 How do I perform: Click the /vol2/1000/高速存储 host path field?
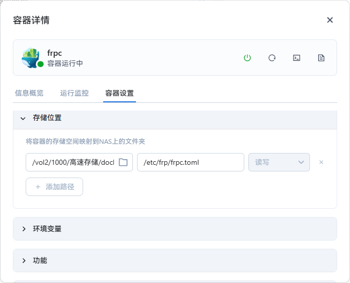point(79,162)
